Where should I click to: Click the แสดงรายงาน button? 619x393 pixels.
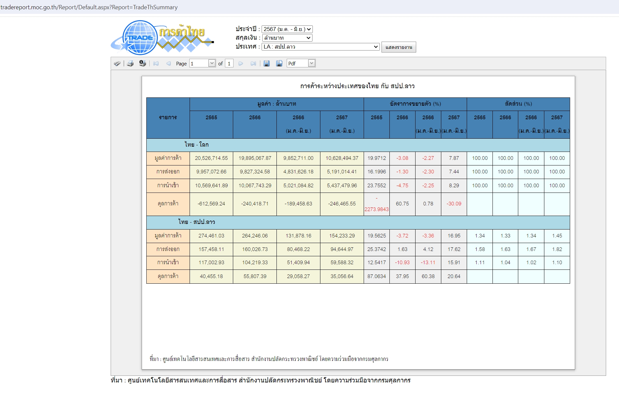click(x=399, y=47)
